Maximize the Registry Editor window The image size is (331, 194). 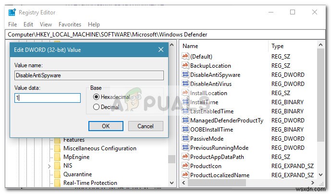click(x=293, y=12)
